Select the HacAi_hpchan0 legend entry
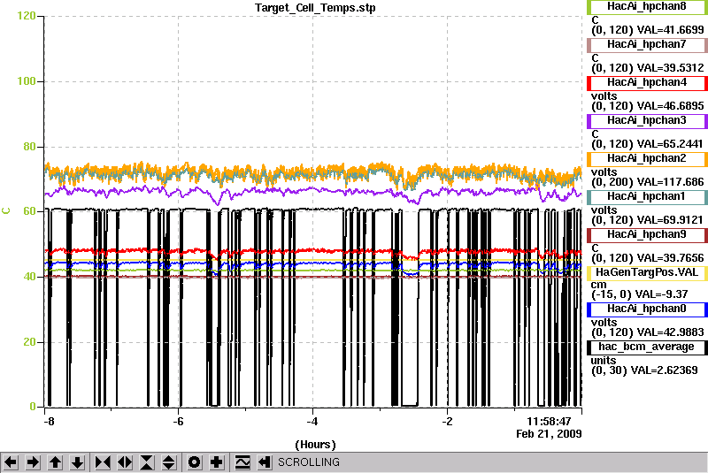This screenshot has height=473, width=708. (x=647, y=309)
